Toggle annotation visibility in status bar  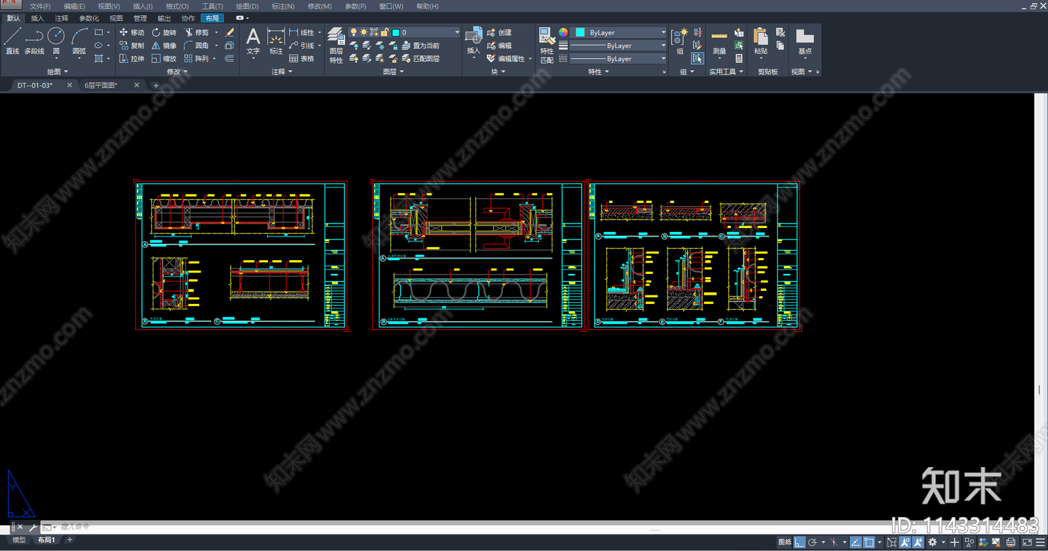[905, 542]
